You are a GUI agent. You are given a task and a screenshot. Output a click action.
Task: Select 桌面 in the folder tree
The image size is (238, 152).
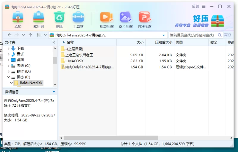click(x=20, y=60)
